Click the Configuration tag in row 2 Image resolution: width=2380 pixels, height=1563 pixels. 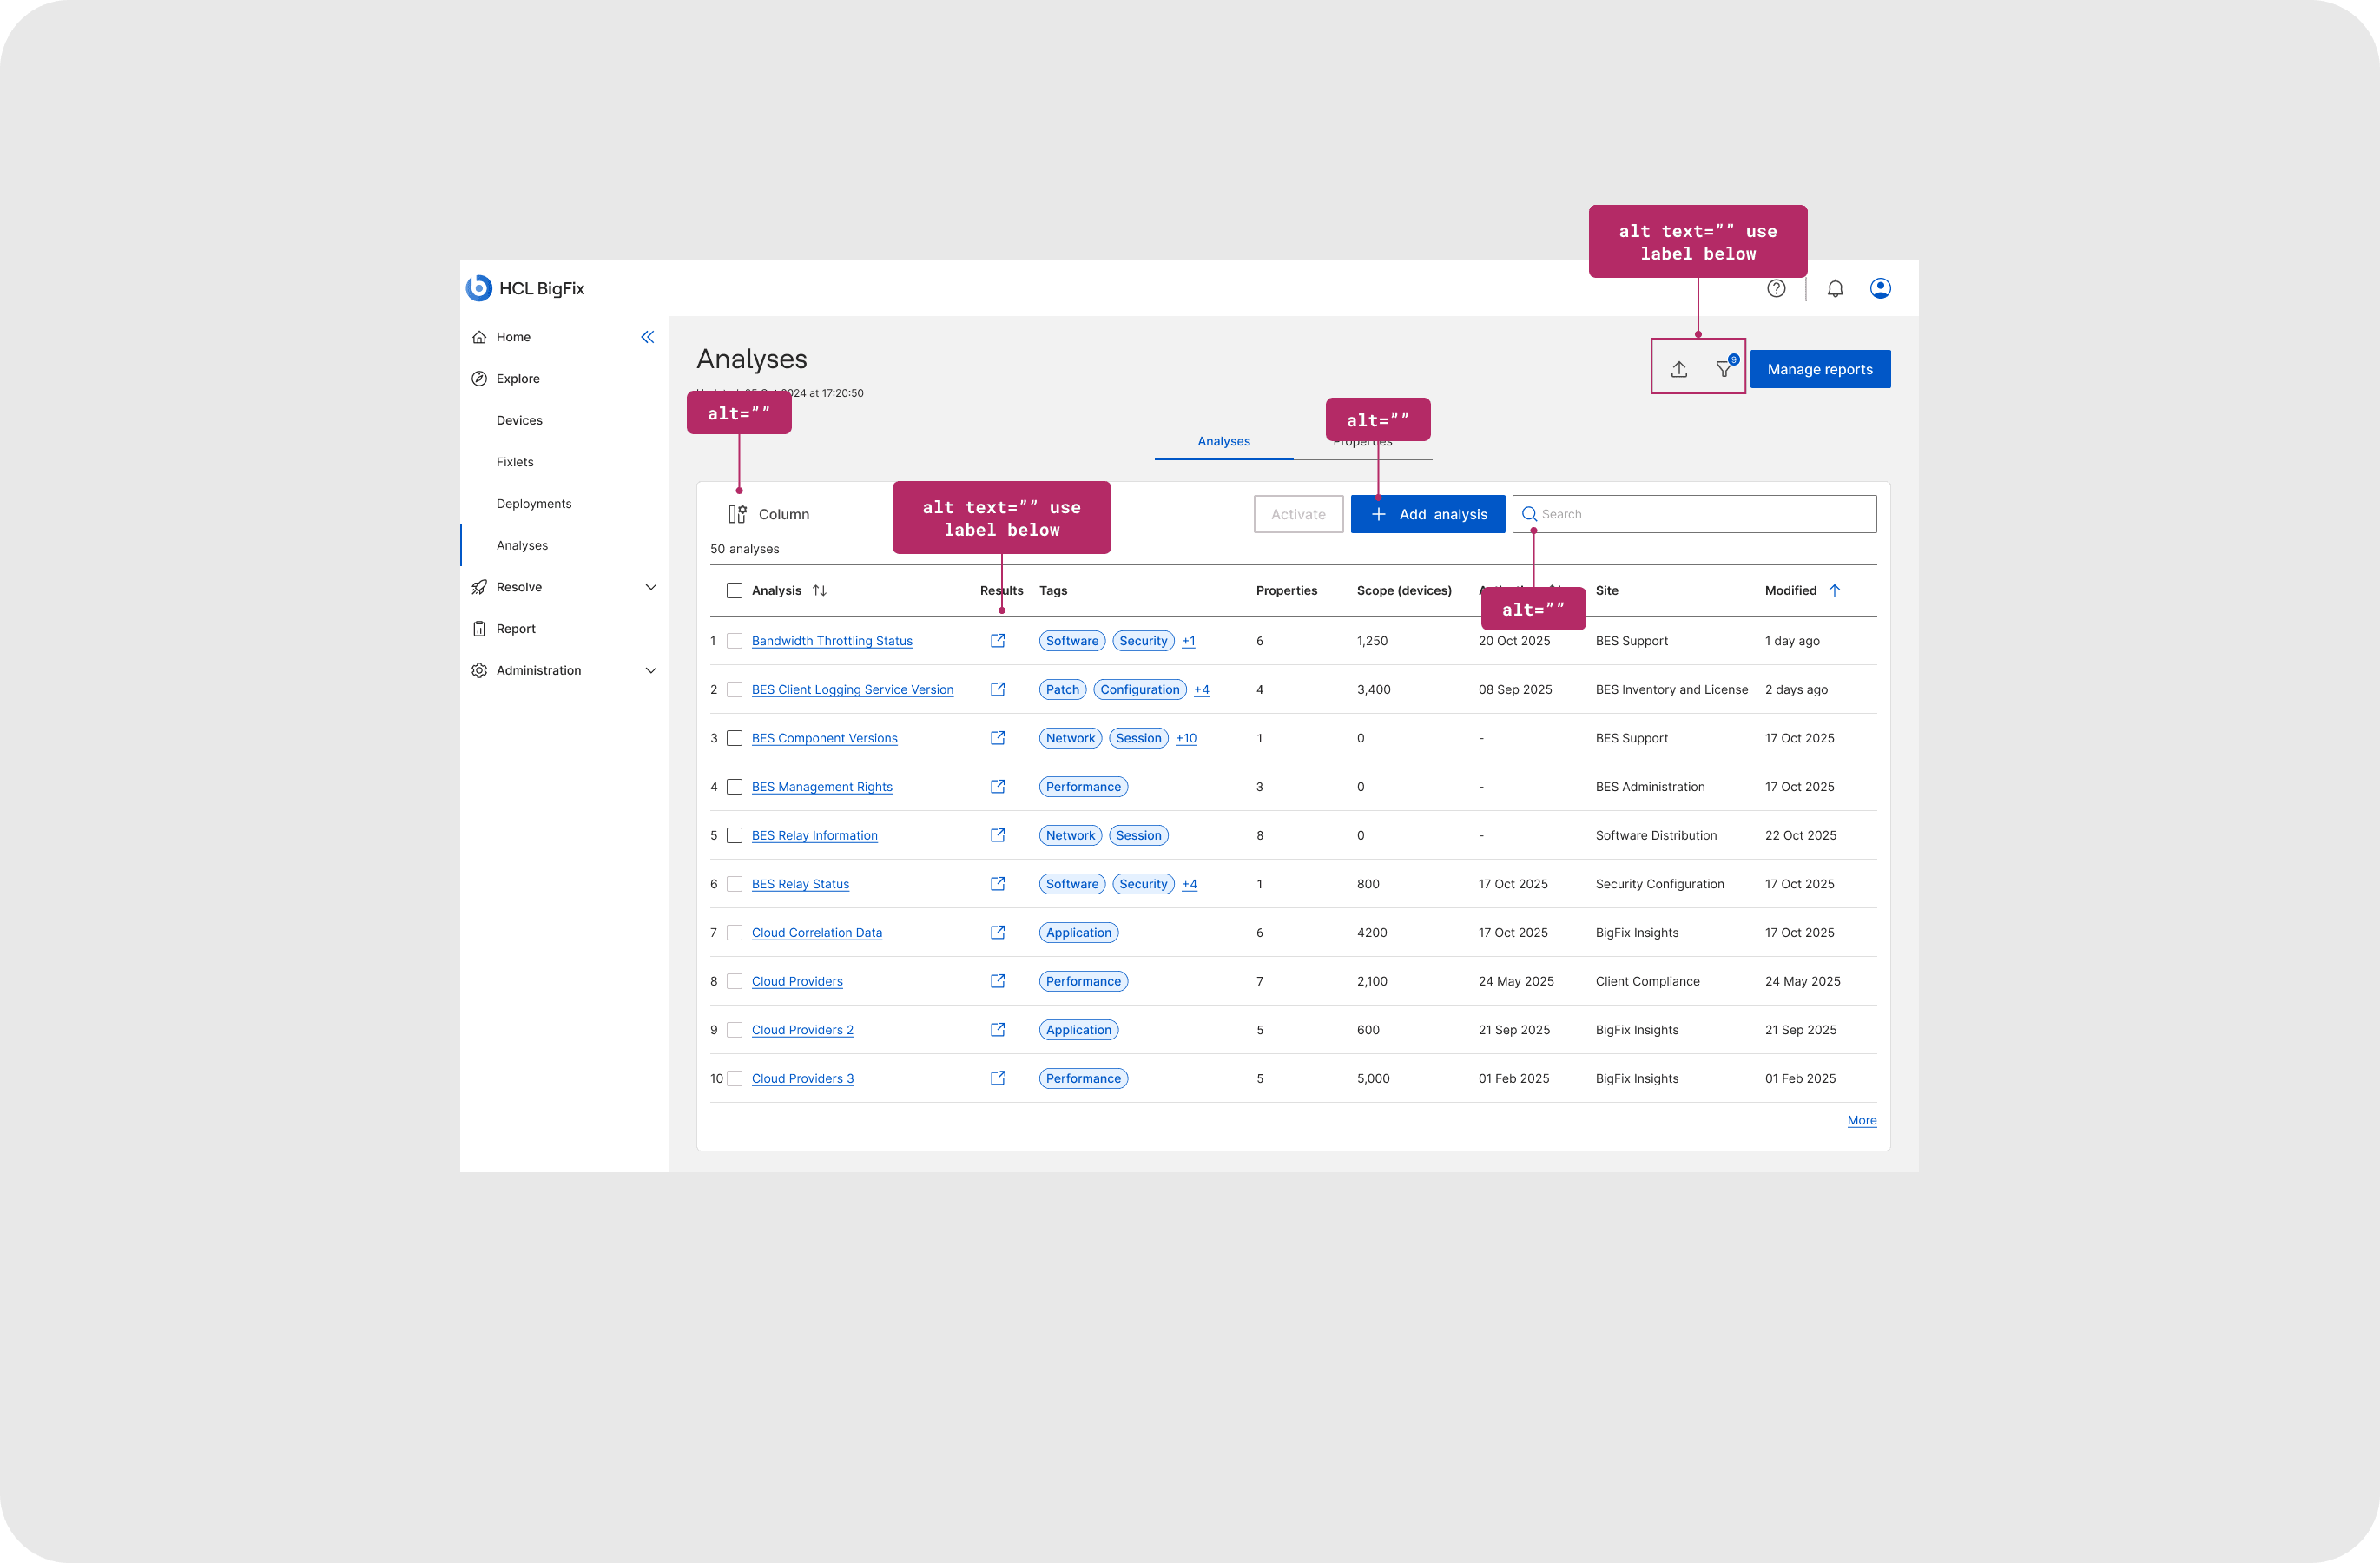[1139, 689]
